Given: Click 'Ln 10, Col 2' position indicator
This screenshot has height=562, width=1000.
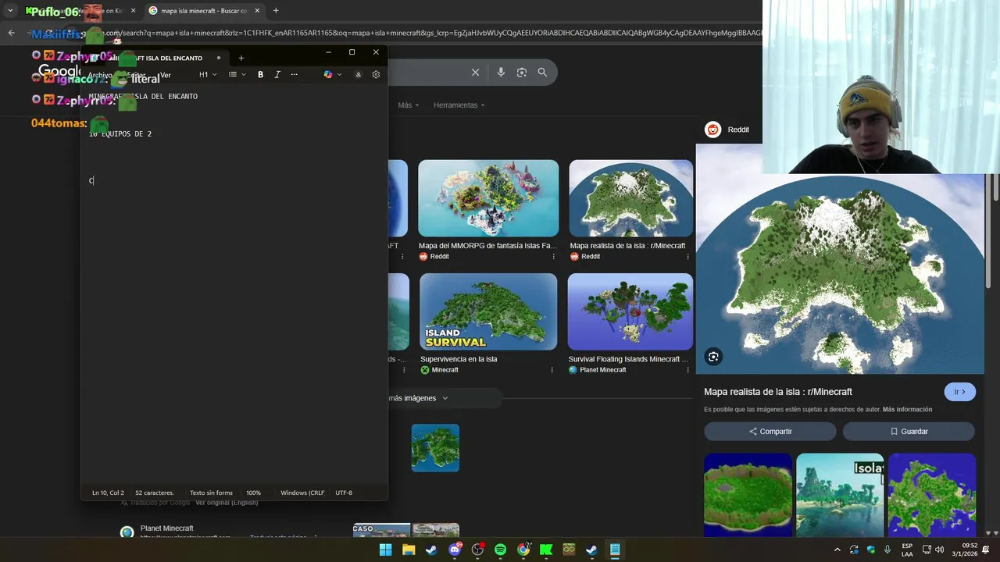Looking at the screenshot, I should click(x=108, y=493).
